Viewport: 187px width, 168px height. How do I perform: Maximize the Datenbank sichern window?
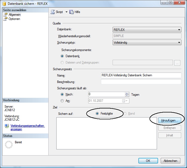171,2
